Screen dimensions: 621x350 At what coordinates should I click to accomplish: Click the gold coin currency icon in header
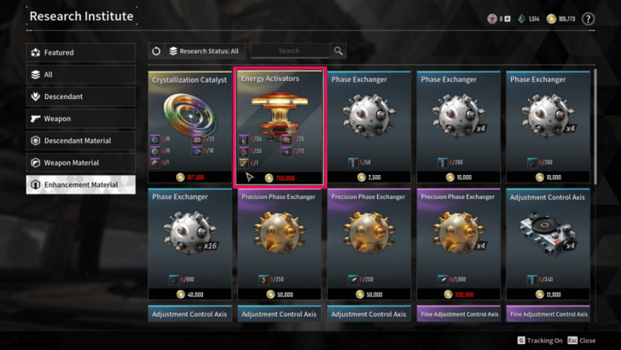[551, 19]
